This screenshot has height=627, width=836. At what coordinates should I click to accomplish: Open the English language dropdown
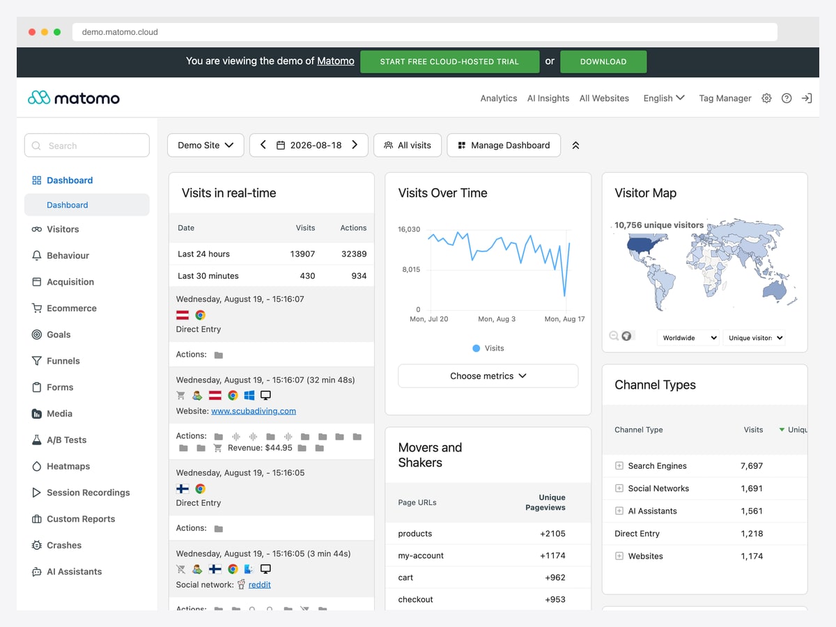coord(664,98)
